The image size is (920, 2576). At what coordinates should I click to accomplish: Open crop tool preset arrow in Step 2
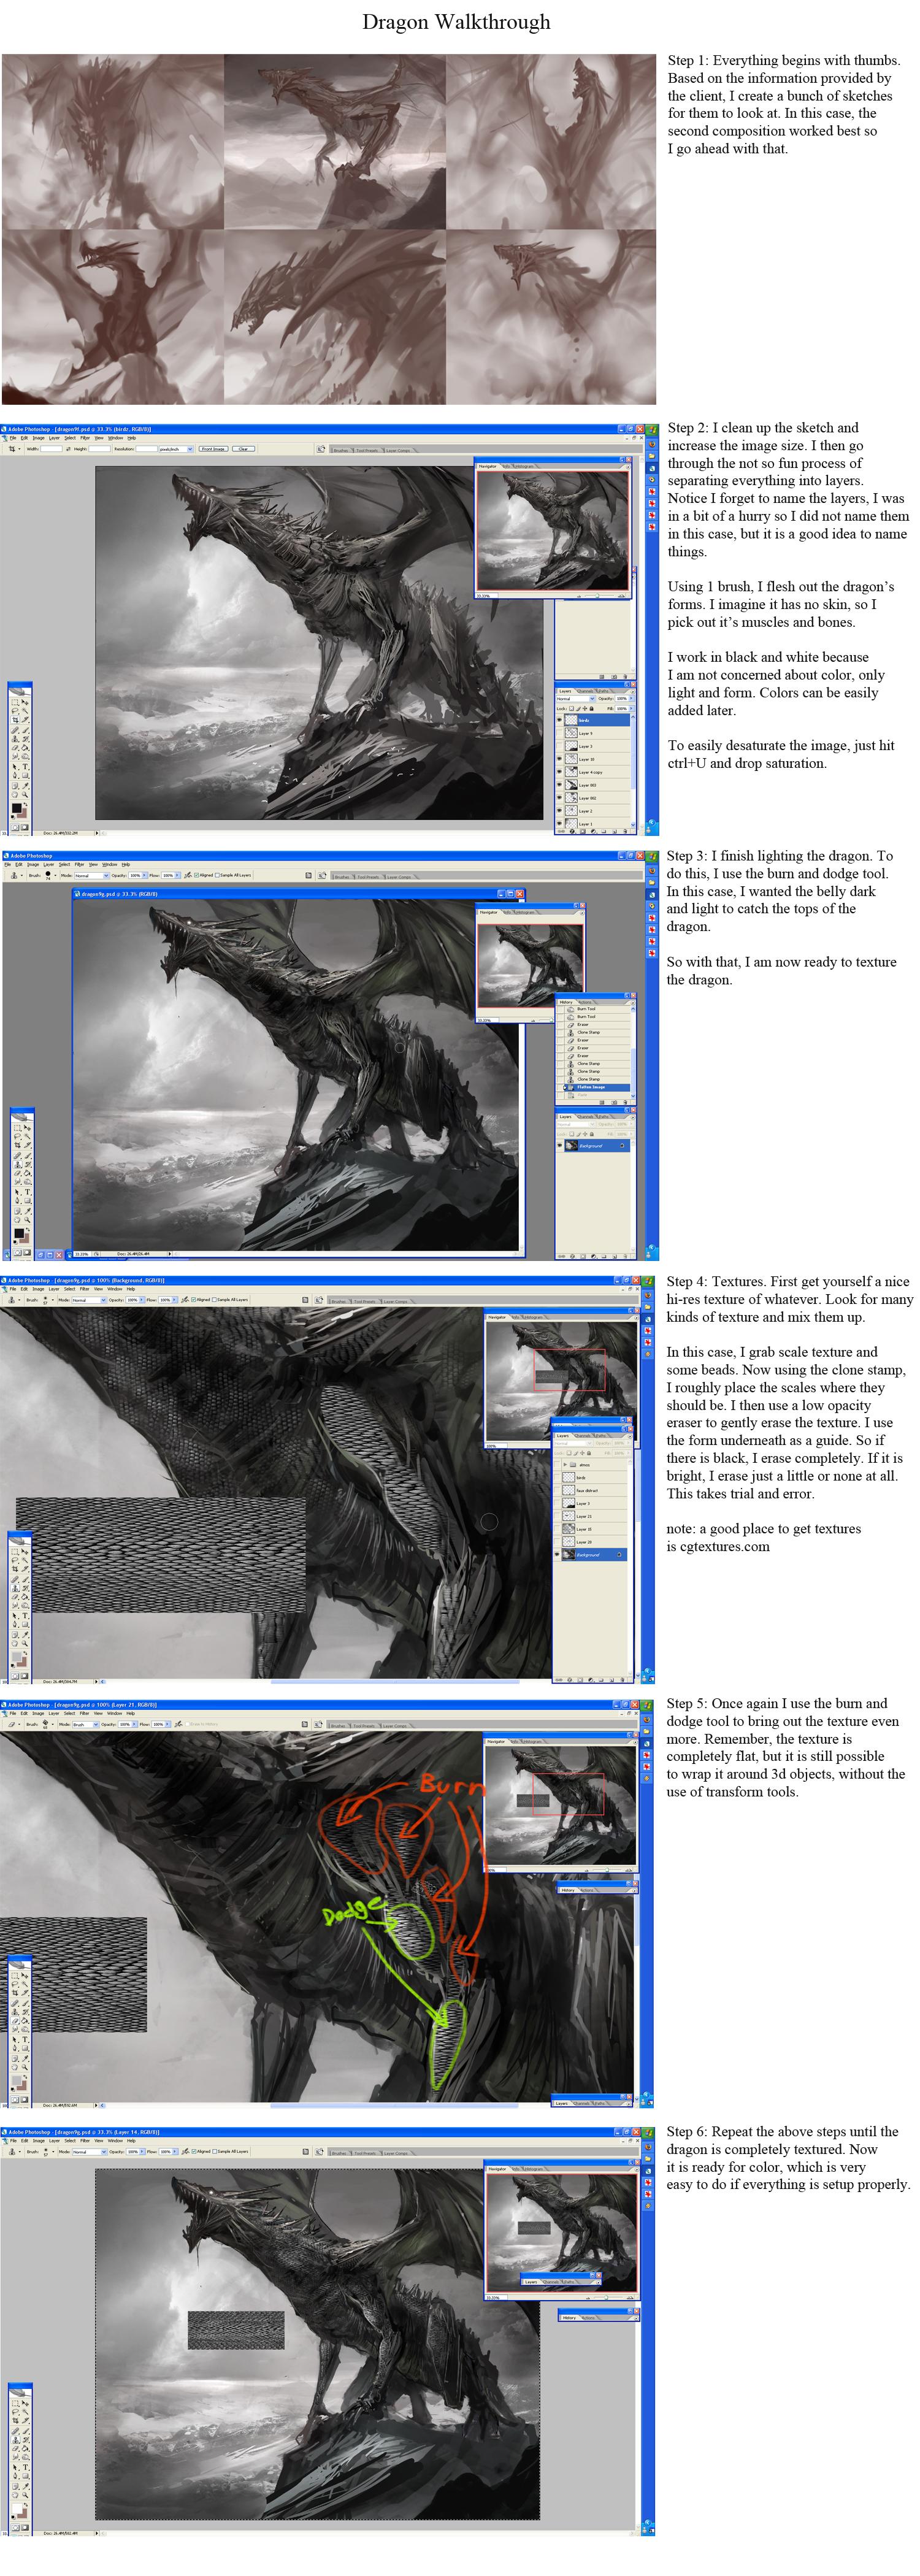pos(19,449)
